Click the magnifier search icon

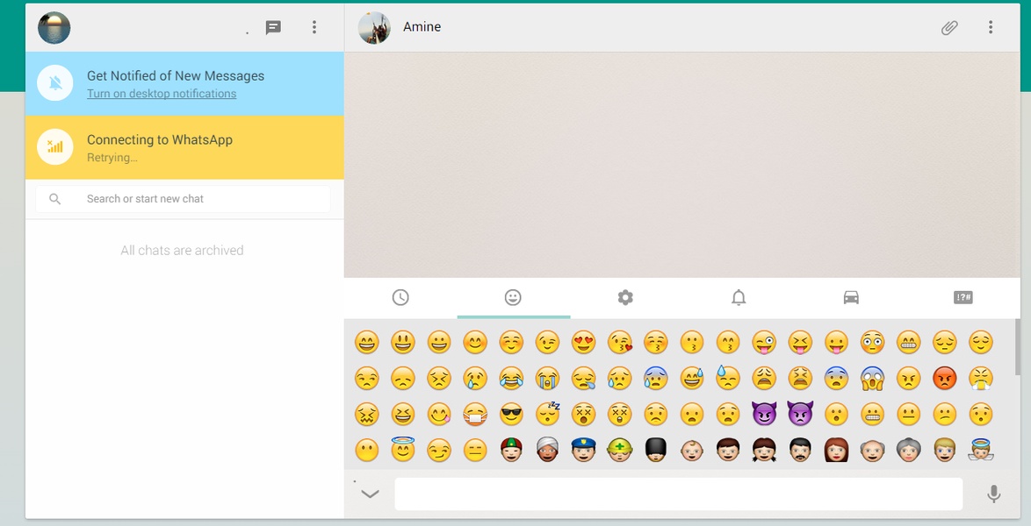click(x=55, y=199)
